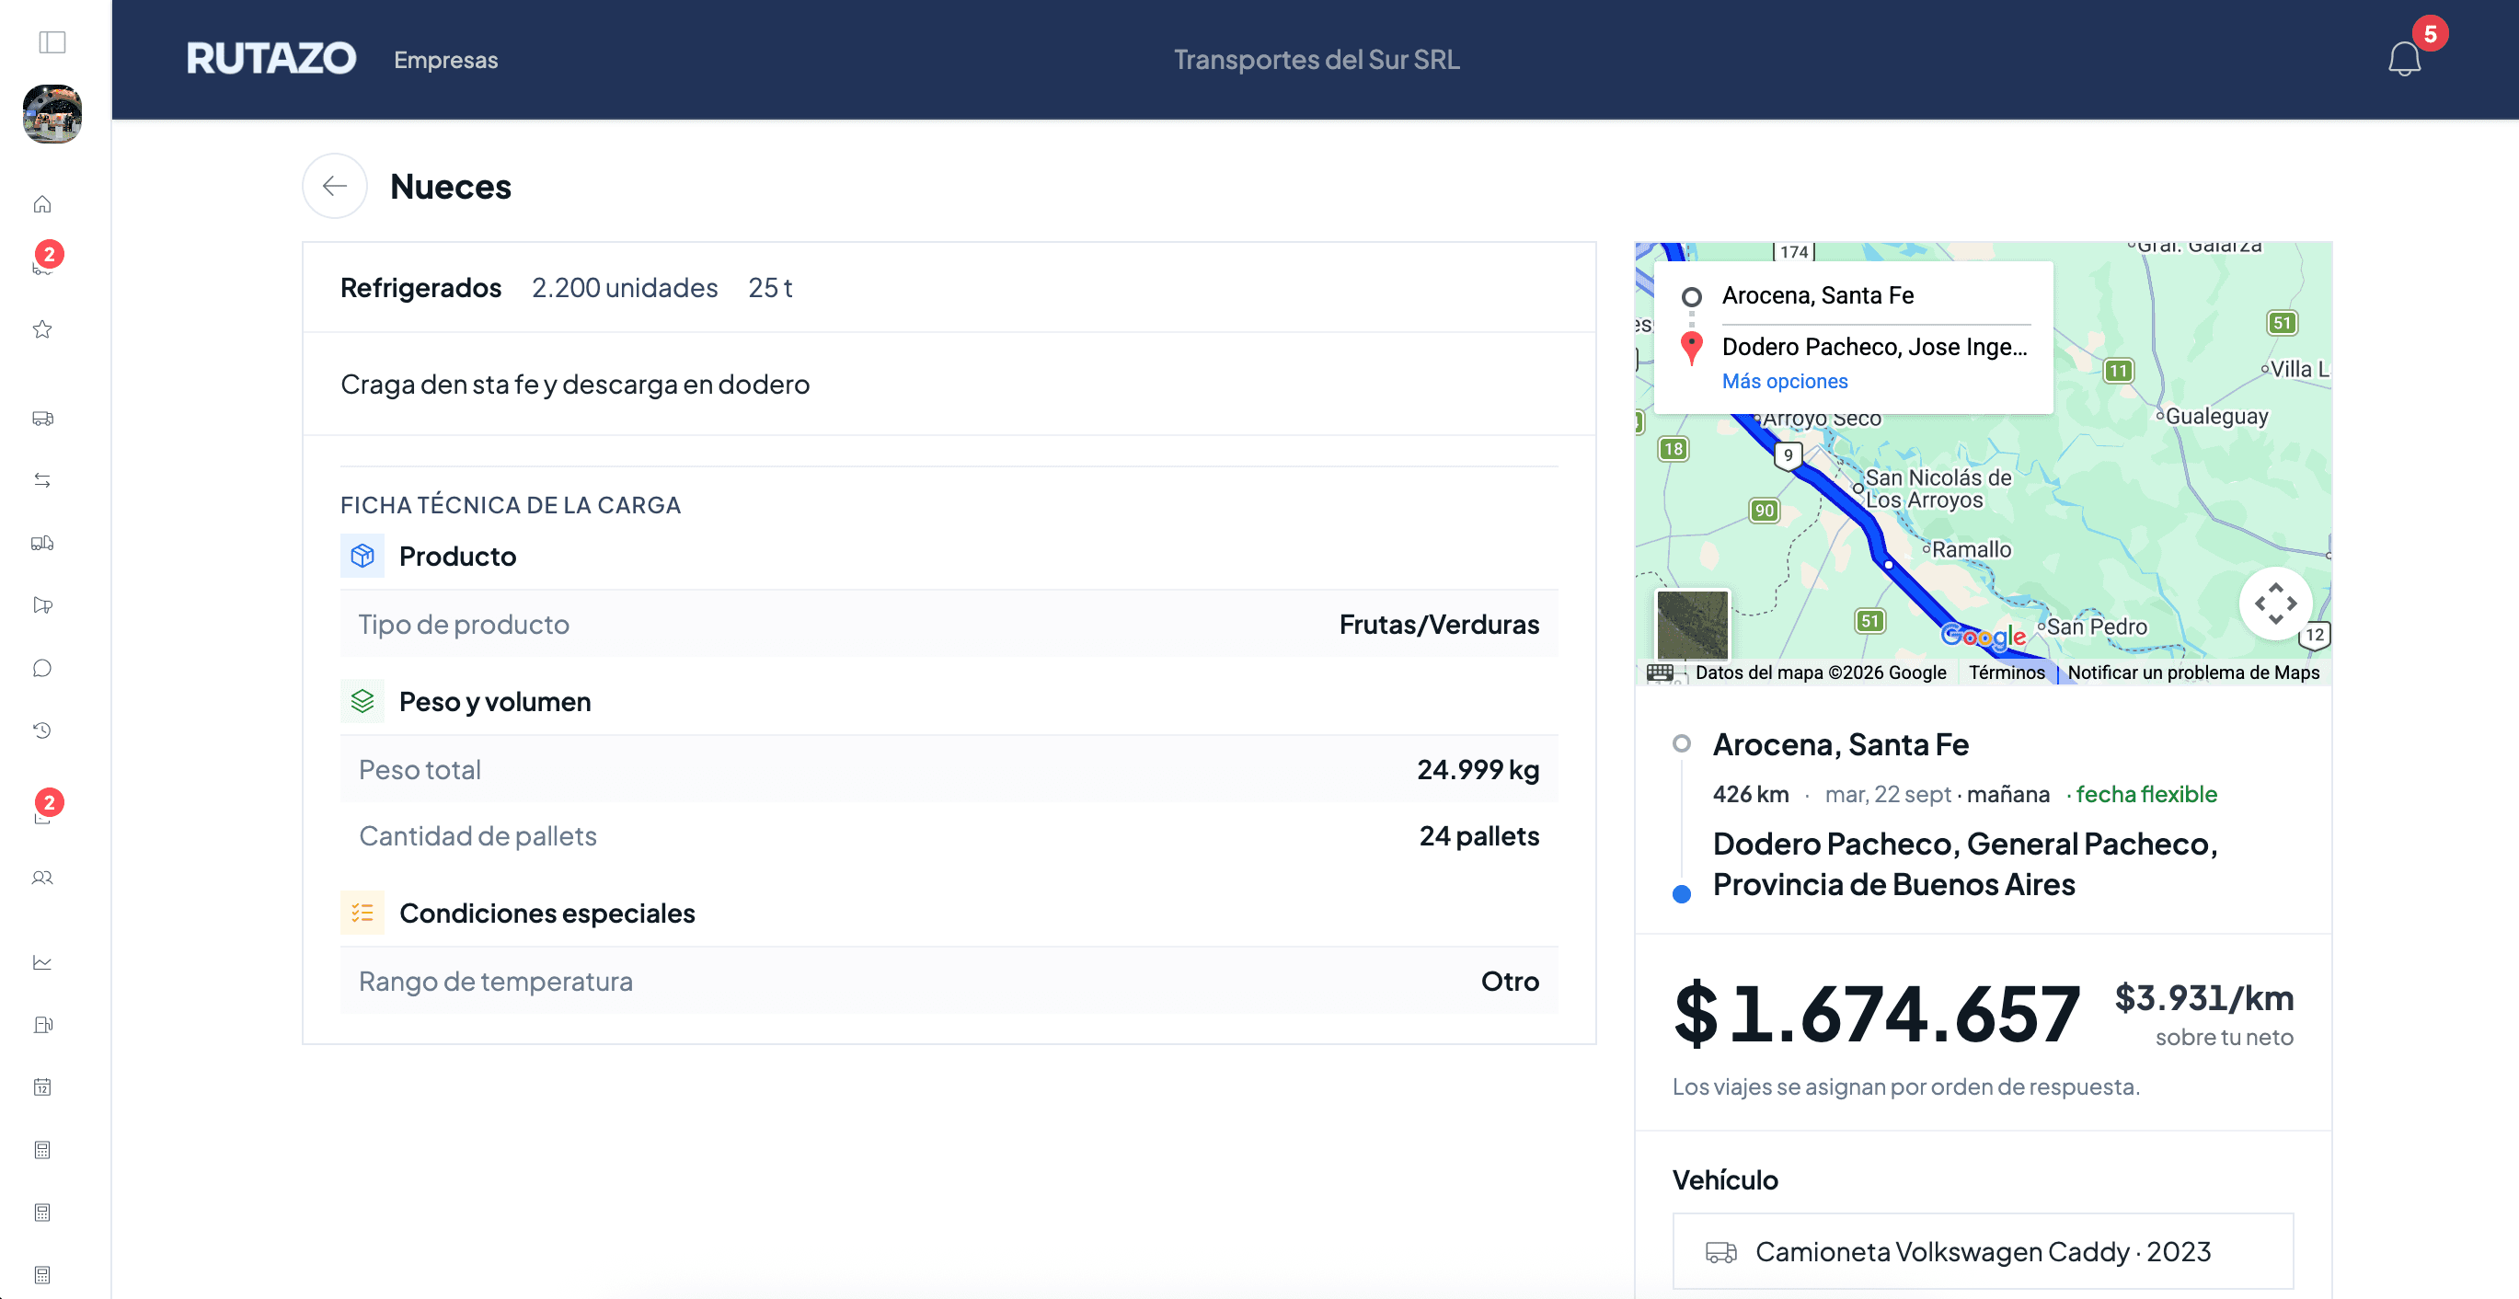
Task: Click the Peso y volumen layers icon
Action: 362,701
